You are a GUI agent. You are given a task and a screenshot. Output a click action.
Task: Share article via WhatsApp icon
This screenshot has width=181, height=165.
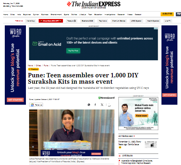89,105
